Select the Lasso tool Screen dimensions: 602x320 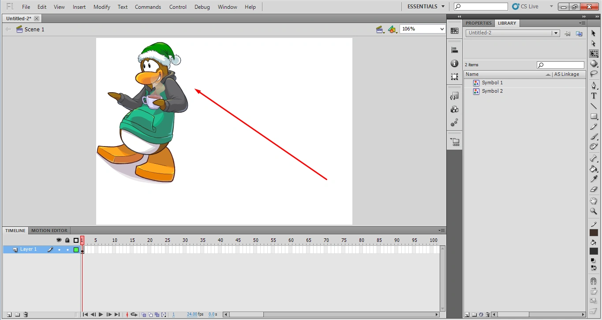pyautogui.click(x=594, y=74)
